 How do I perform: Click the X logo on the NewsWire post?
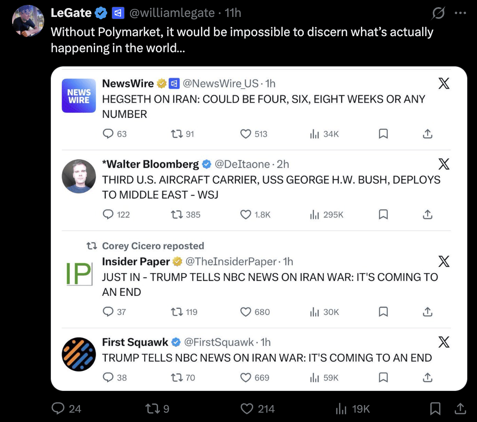pos(444,83)
